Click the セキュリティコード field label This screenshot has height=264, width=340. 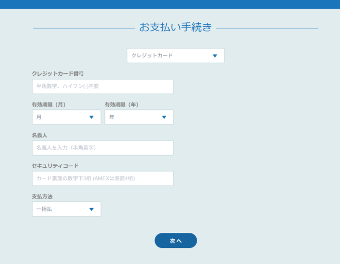pyautogui.click(x=55, y=166)
